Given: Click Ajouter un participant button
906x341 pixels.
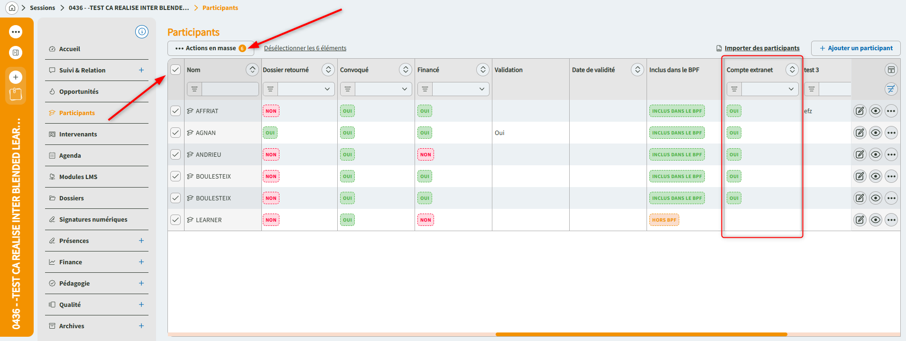Looking at the screenshot, I should coord(855,48).
